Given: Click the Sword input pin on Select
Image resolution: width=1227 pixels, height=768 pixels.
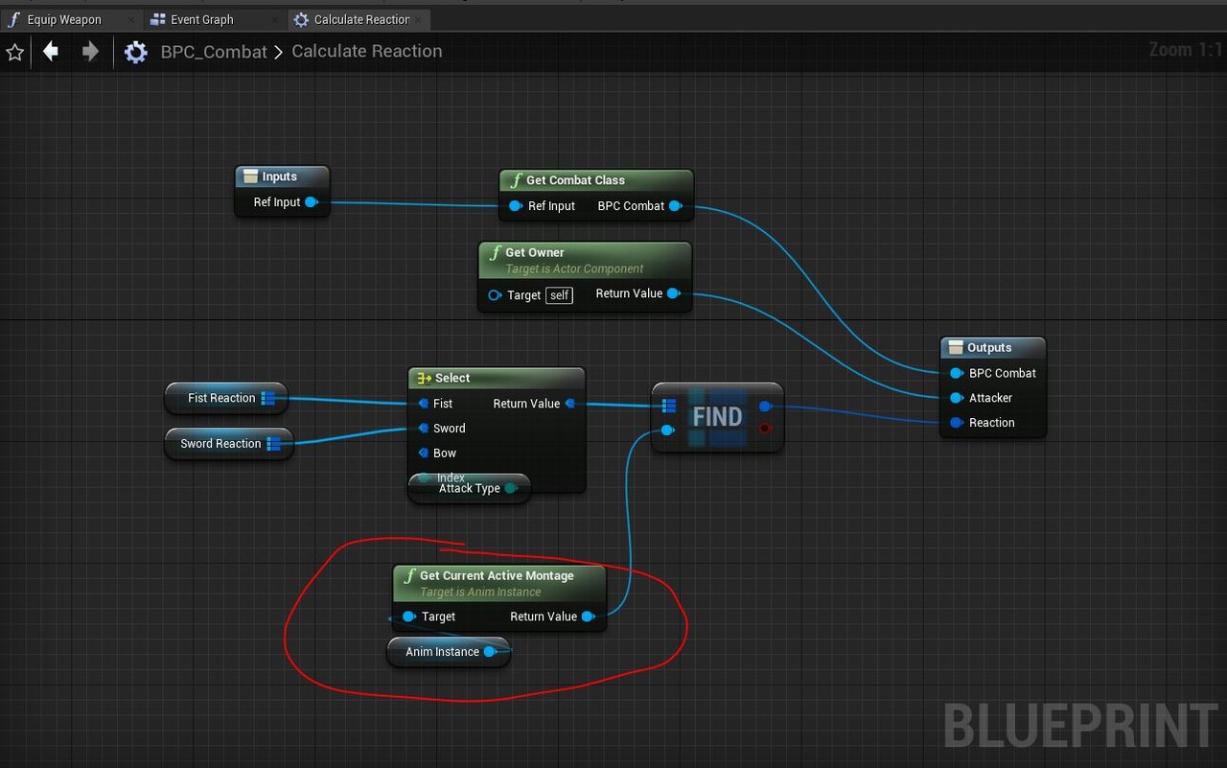Looking at the screenshot, I should (x=423, y=429).
